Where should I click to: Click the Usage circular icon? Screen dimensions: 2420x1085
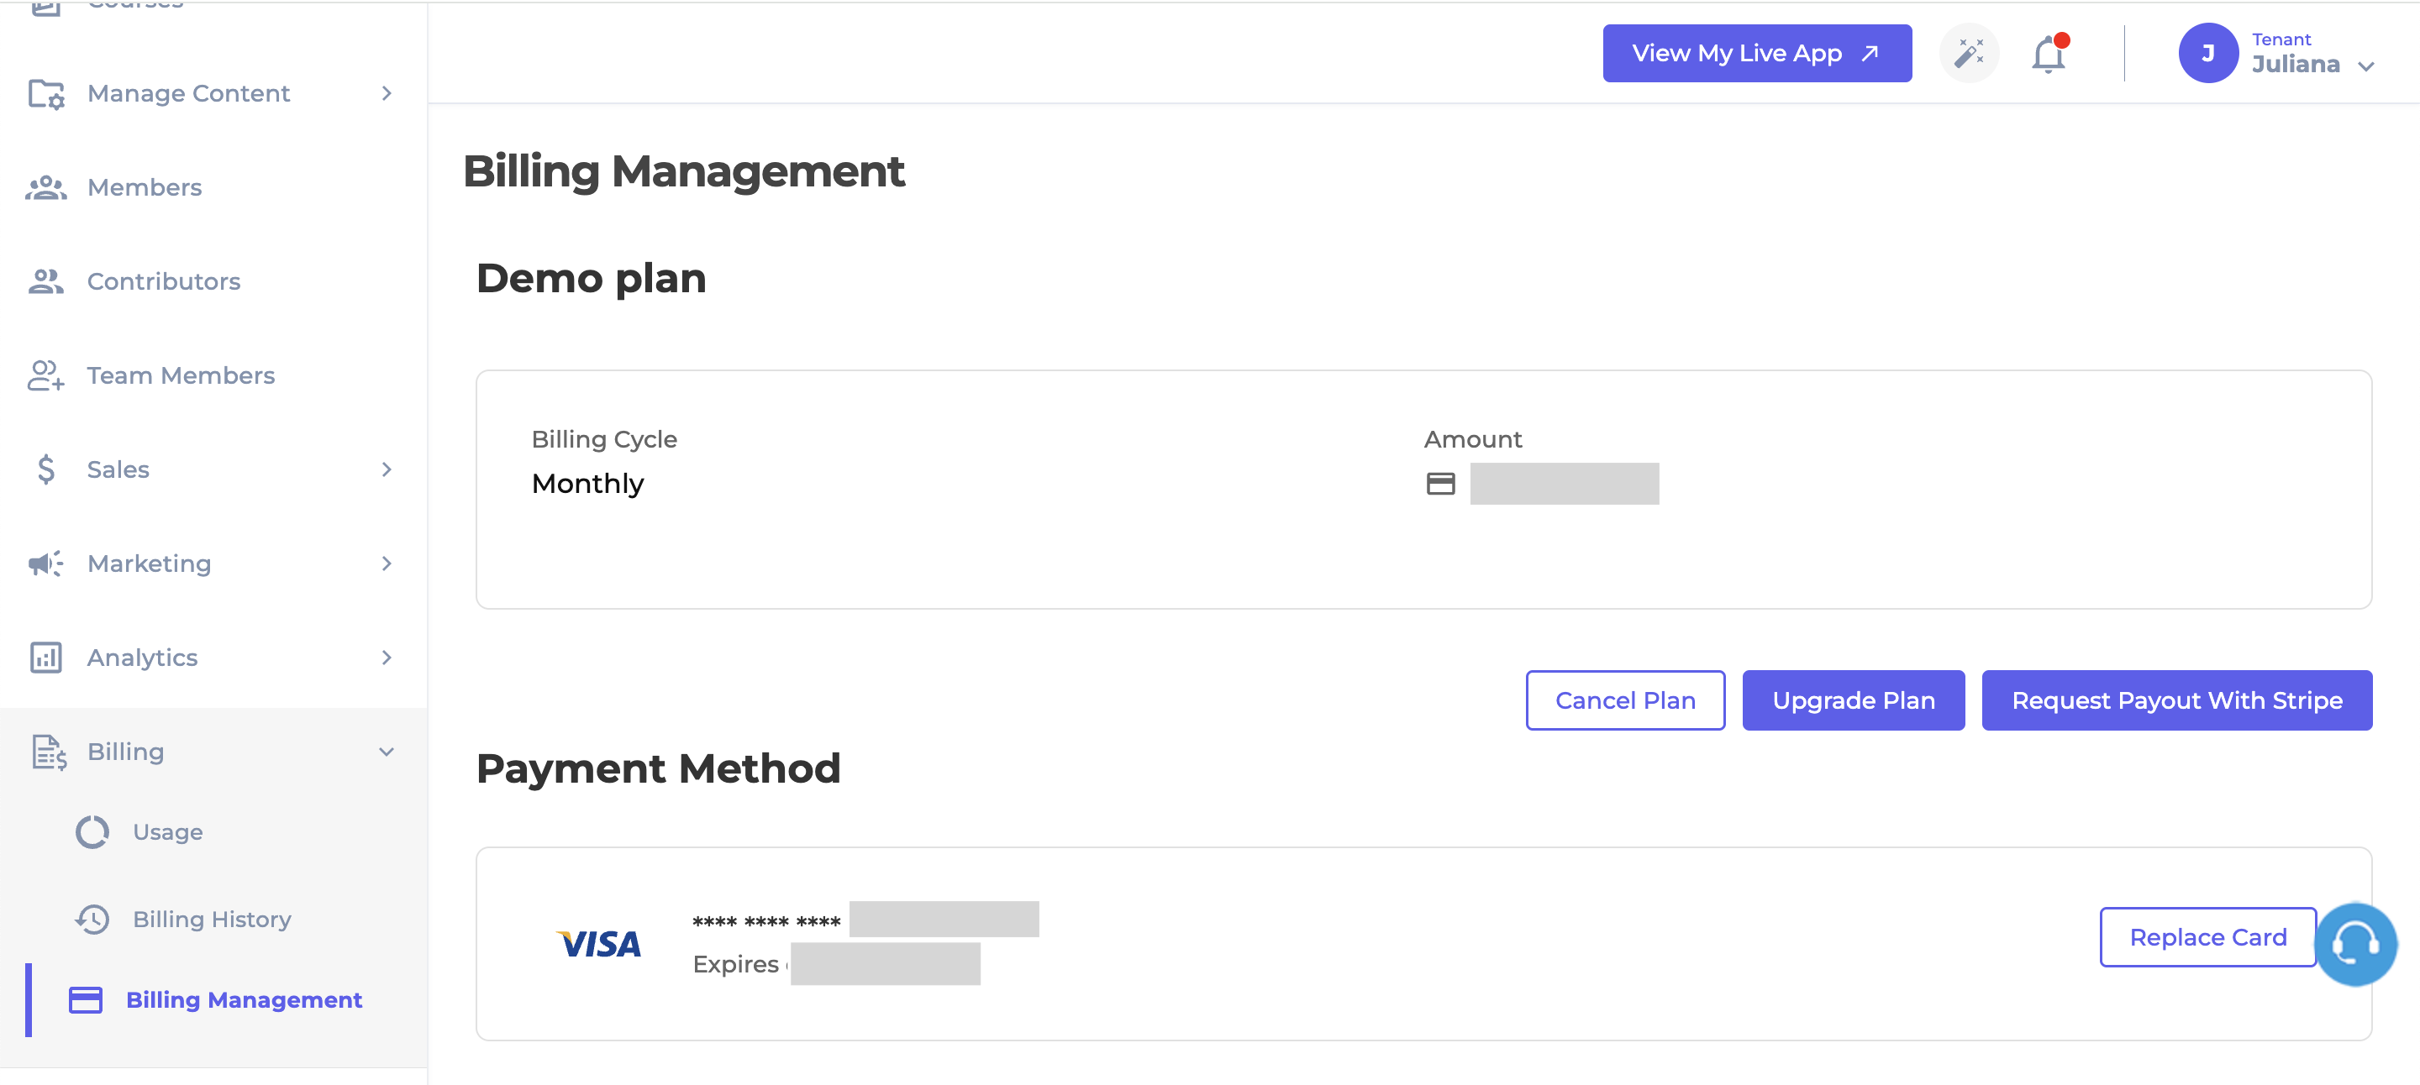coord(92,831)
